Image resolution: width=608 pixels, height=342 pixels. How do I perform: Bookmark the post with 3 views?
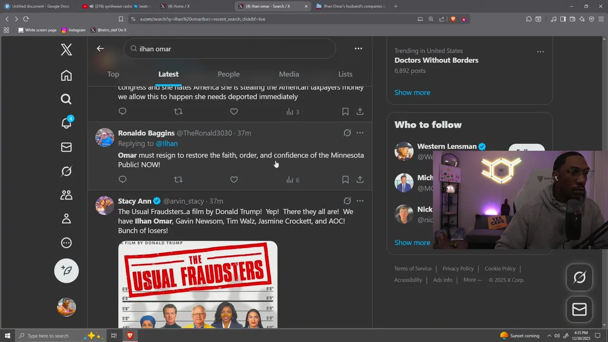(x=345, y=112)
